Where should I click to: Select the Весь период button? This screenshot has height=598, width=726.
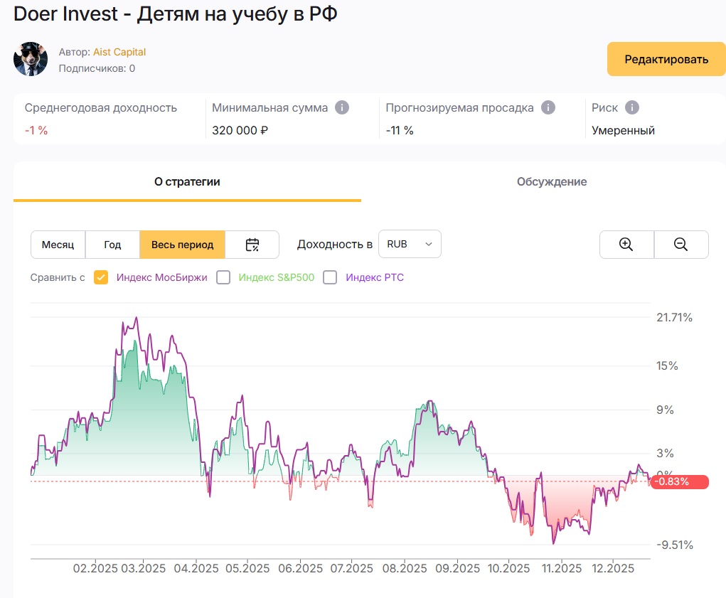(182, 245)
